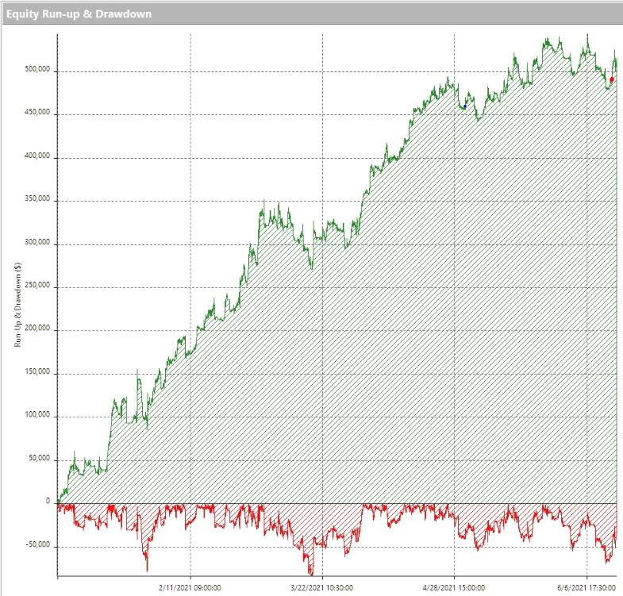Viewport: 623px width, 596px height.
Task: Click the 100,000 y-axis label
Action: coord(37,415)
